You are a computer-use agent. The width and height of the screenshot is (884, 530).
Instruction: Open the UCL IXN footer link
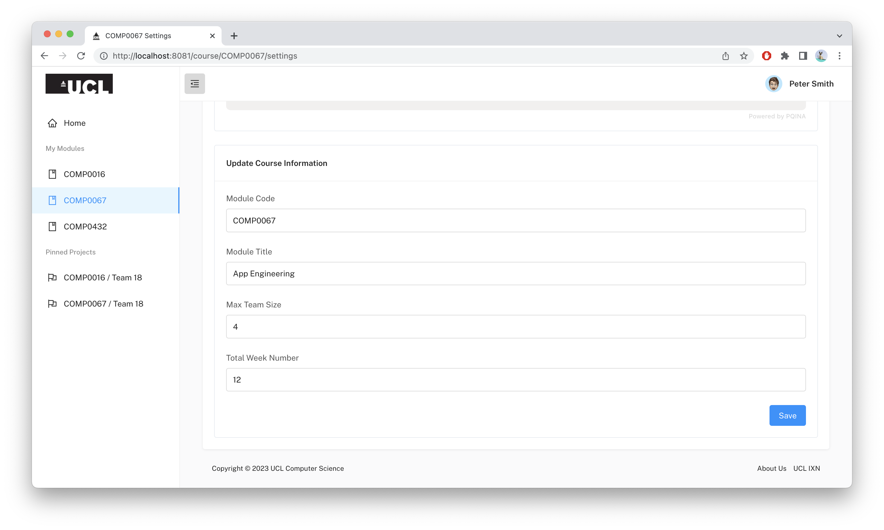click(807, 468)
